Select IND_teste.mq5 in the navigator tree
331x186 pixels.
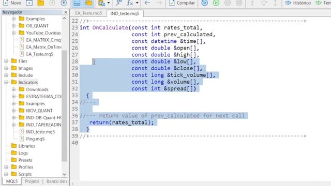click(40, 132)
